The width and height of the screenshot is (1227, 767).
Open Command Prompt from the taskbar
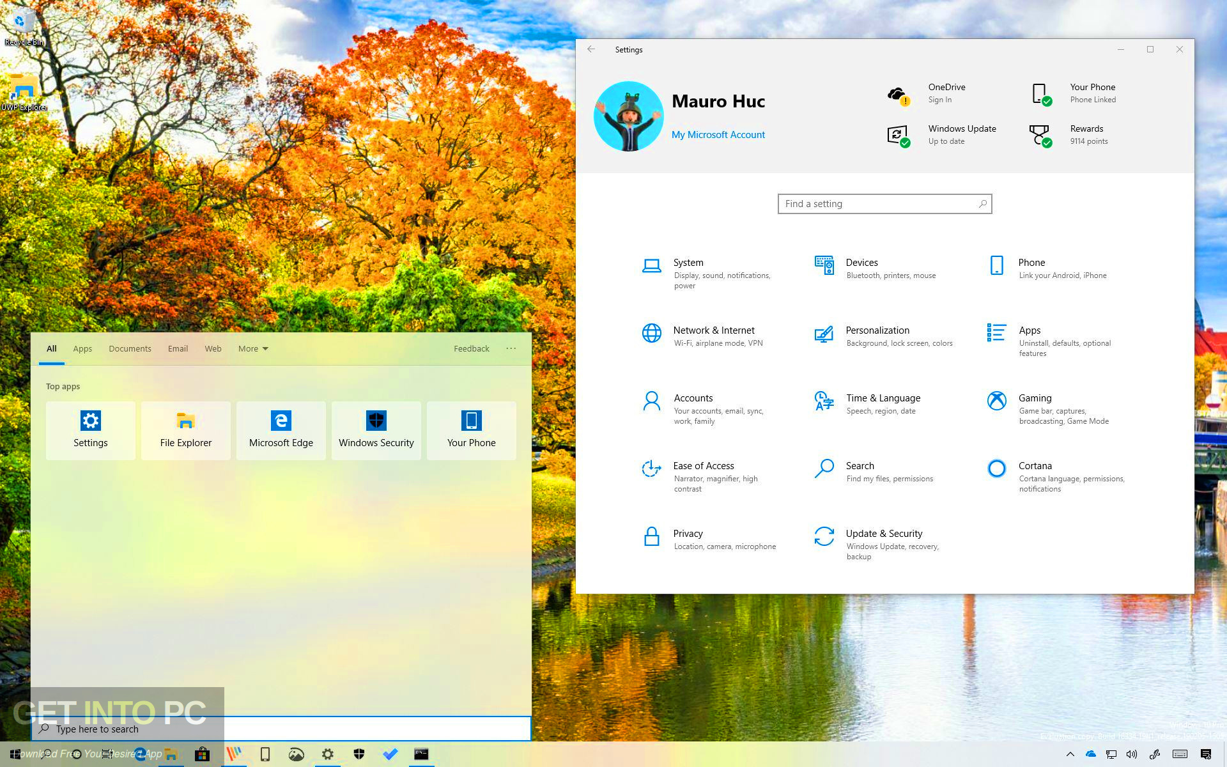pos(421,754)
